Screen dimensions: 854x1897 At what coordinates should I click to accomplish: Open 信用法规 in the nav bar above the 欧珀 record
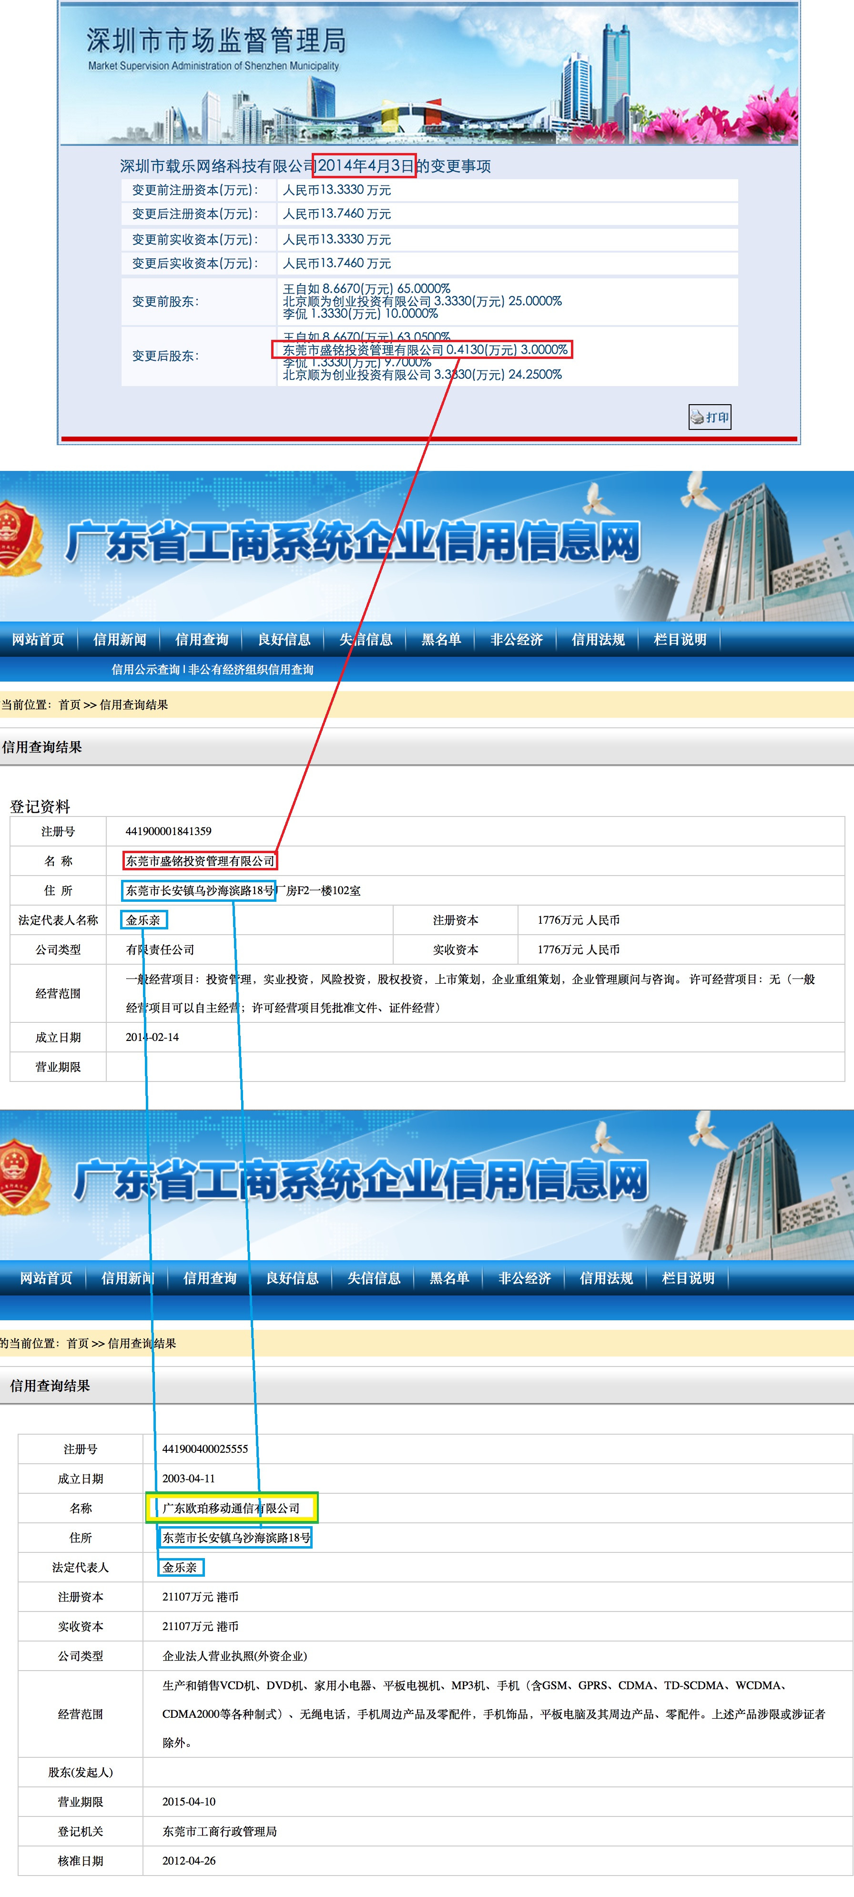(607, 1278)
